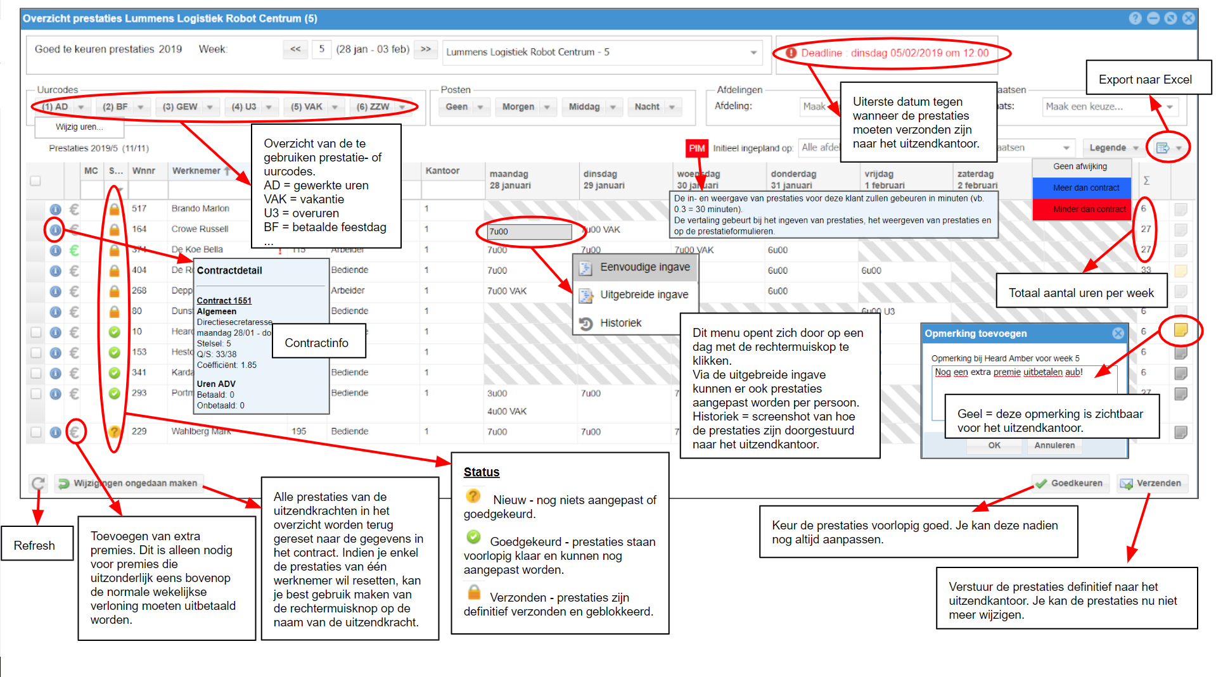Close the Opmerking toevoegen dialog
Screen dimensions: 1216x677
[1118, 333]
